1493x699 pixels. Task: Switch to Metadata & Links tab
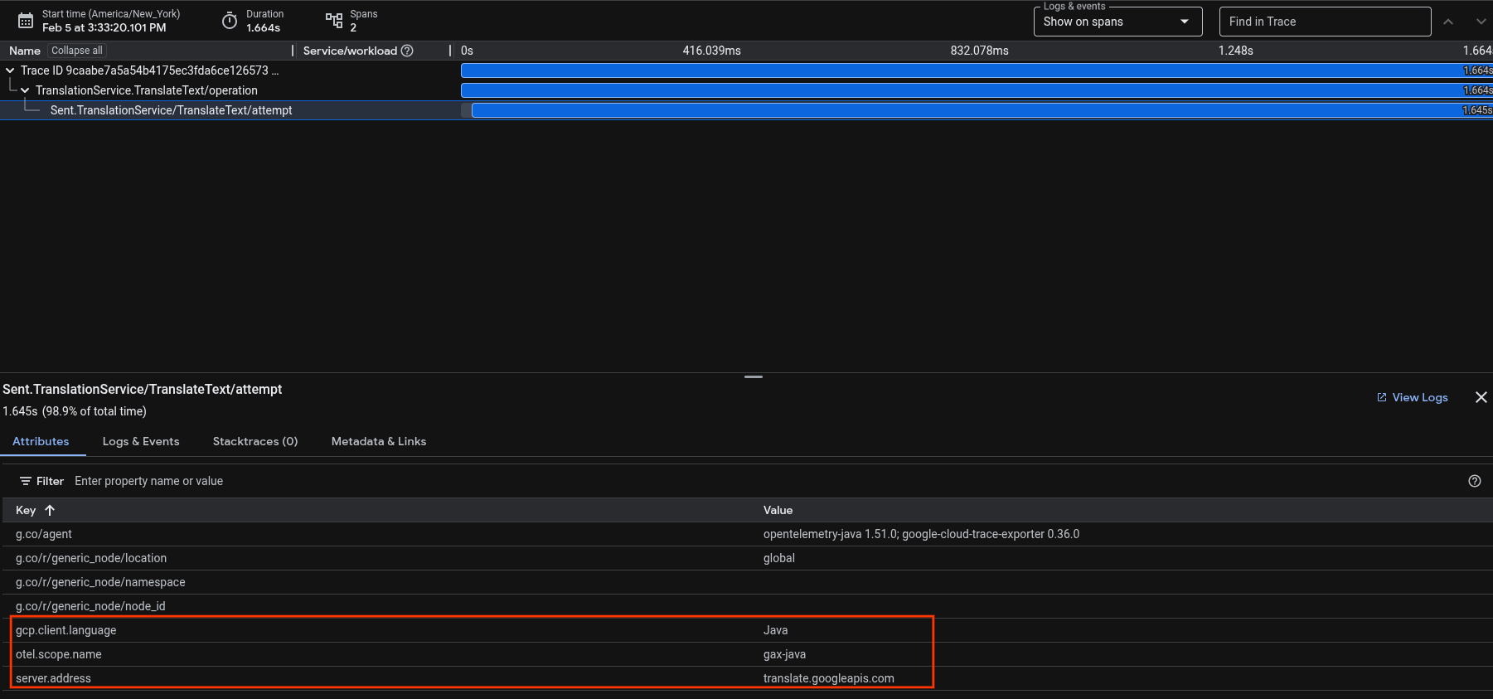pos(379,441)
